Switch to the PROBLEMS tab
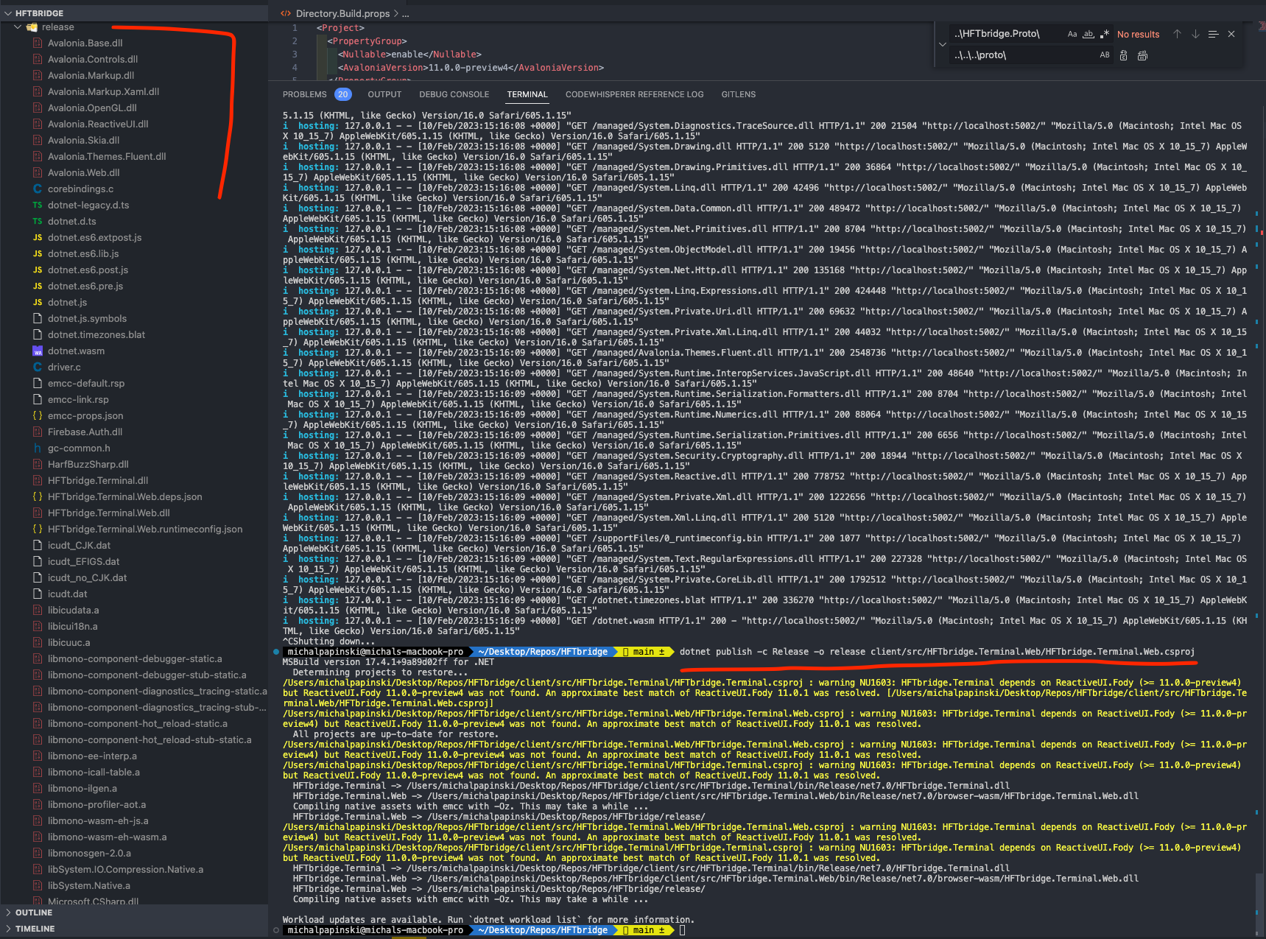 pyautogui.click(x=304, y=94)
